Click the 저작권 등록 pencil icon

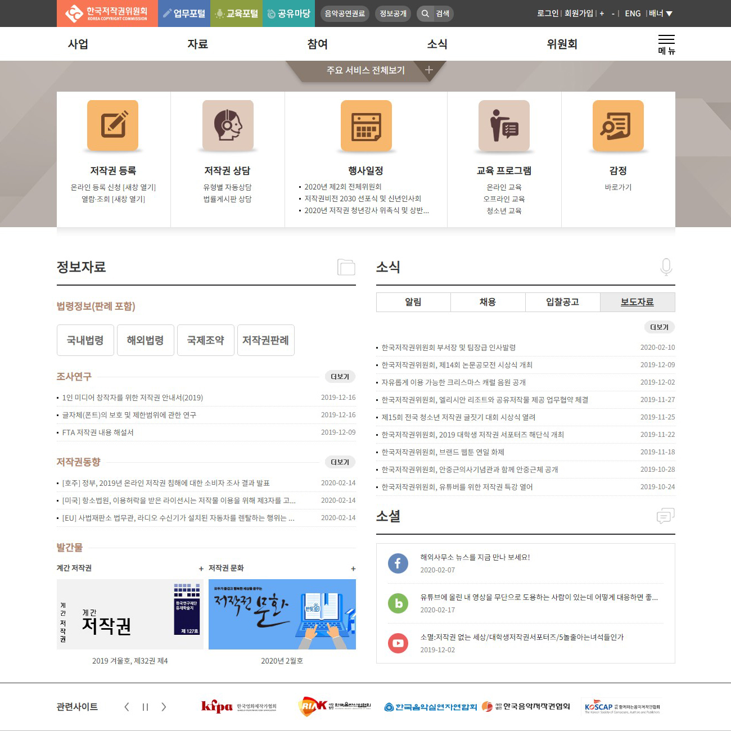tap(112, 125)
